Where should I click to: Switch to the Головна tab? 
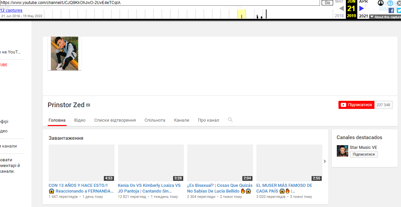pyautogui.click(x=57, y=120)
